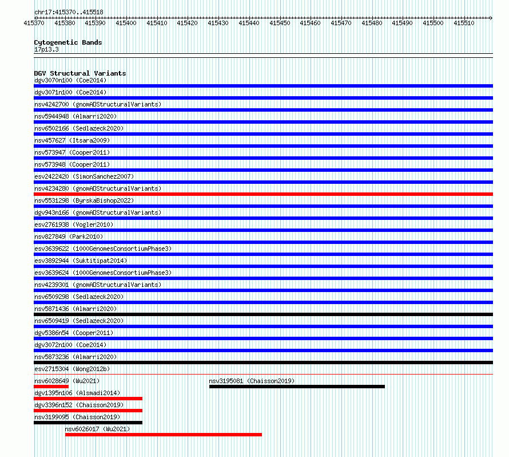Open nsv5873236 (Almarri2020) variant
Viewport: 509px width, 457px height.
click(75, 357)
